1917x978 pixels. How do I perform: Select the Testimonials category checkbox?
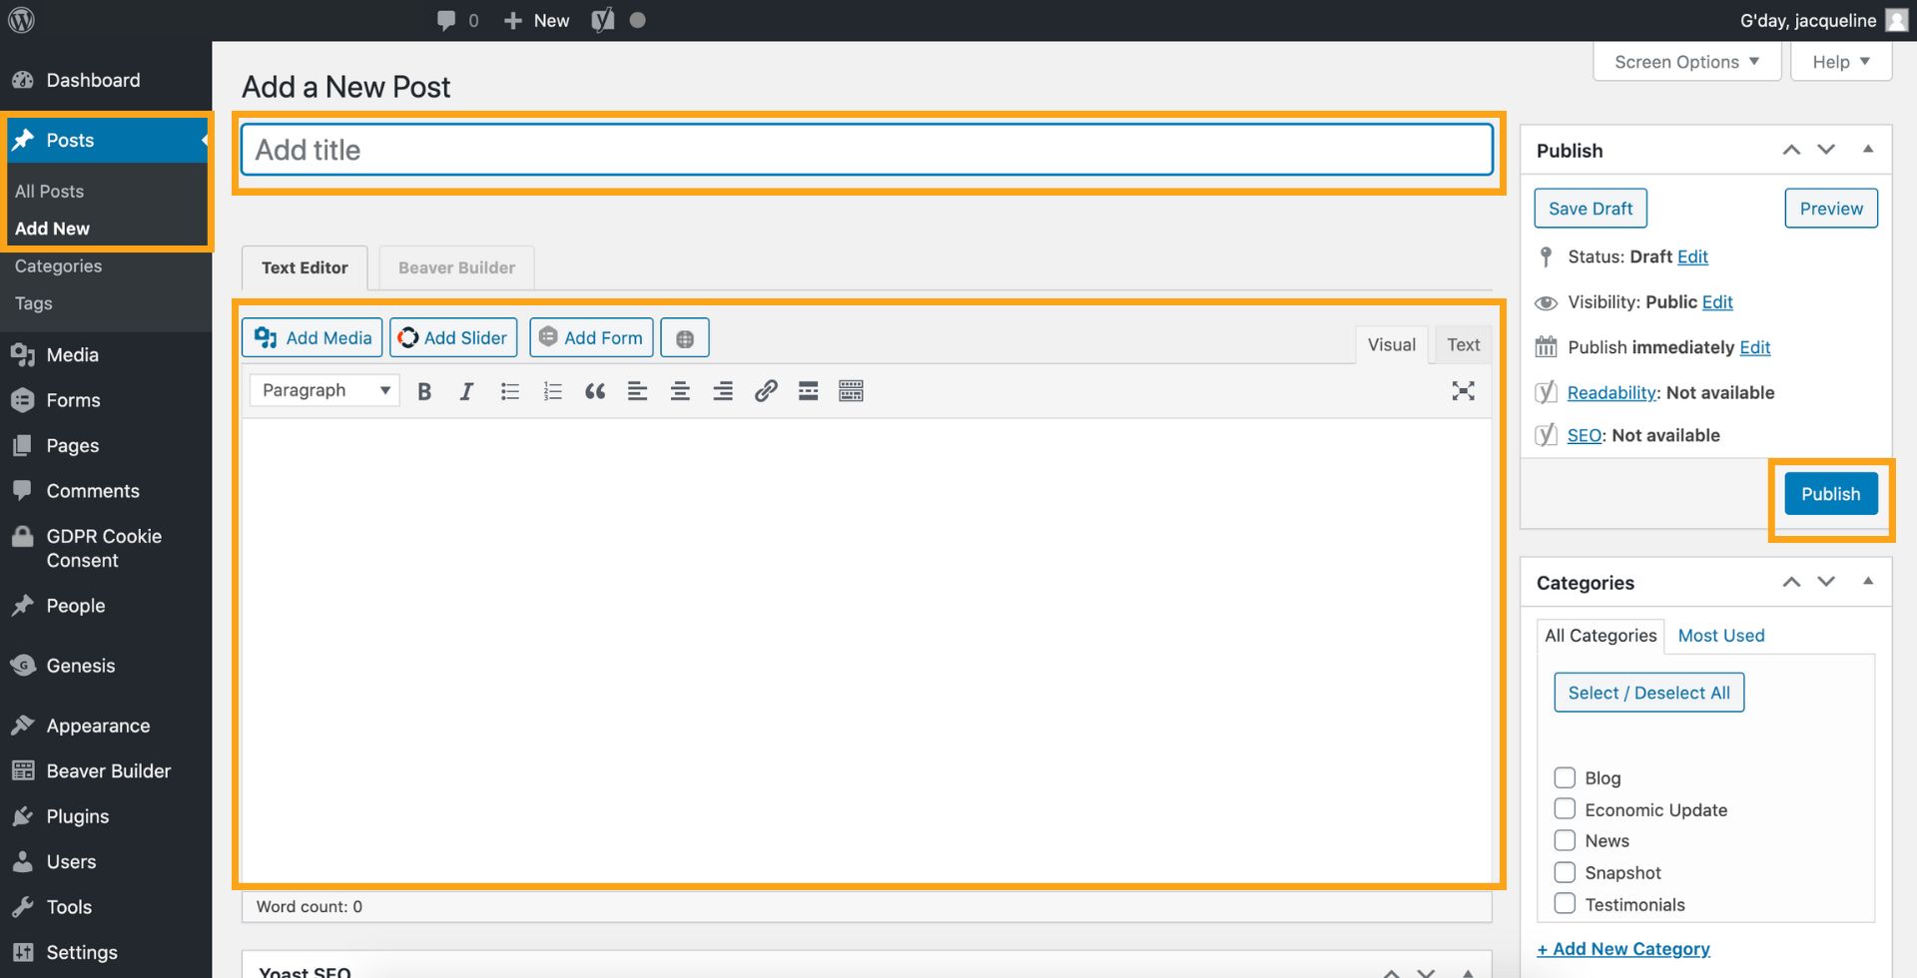1565,904
